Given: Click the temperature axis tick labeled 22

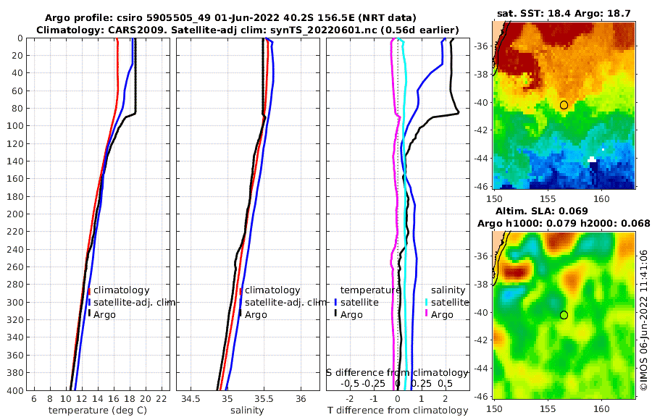Looking at the screenshot, I should [162, 399].
